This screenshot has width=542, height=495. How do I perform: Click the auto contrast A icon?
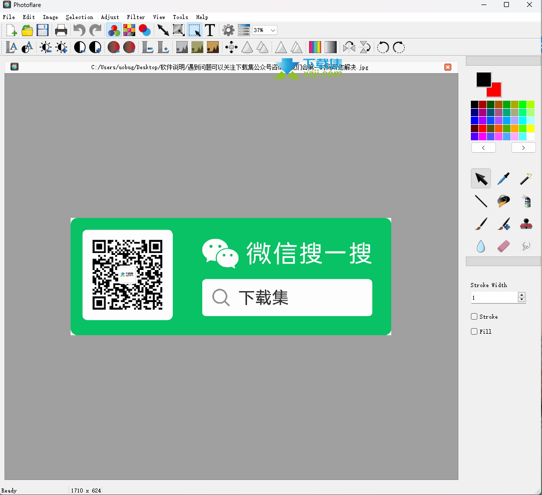[28, 48]
